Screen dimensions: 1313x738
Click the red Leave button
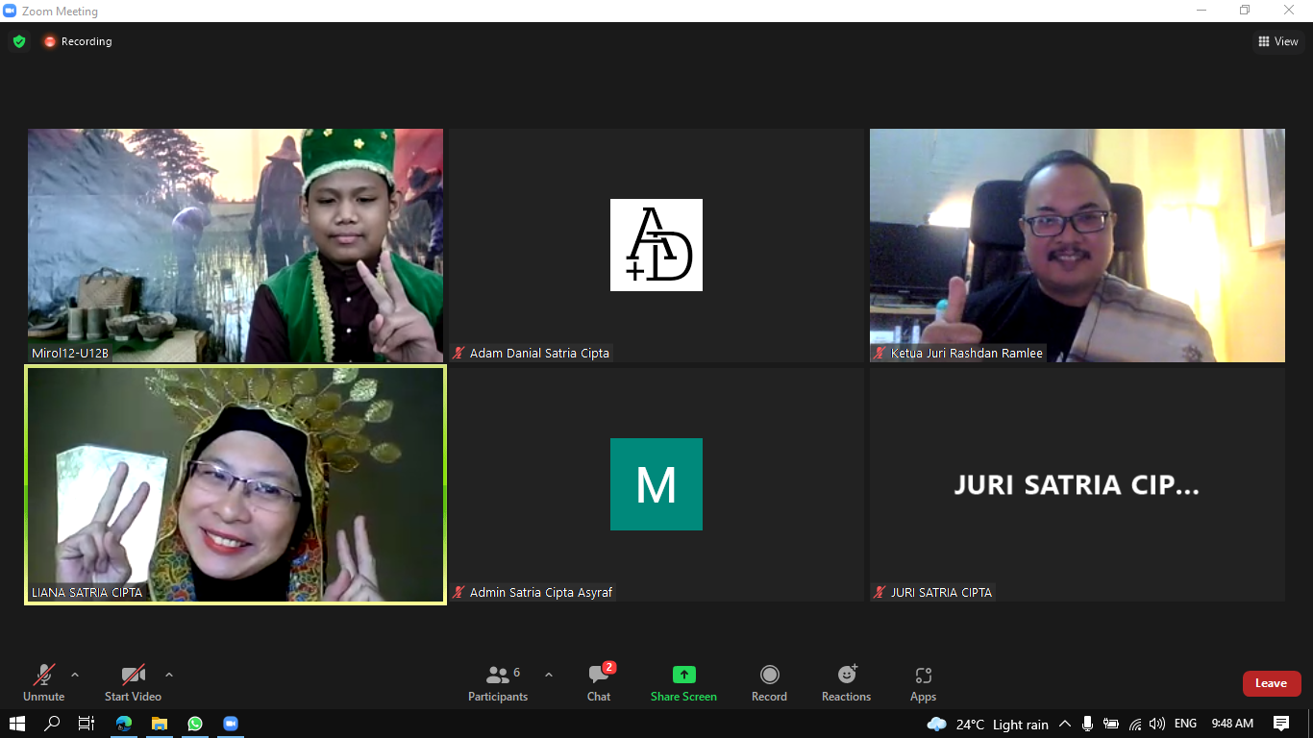pyautogui.click(x=1271, y=683)
